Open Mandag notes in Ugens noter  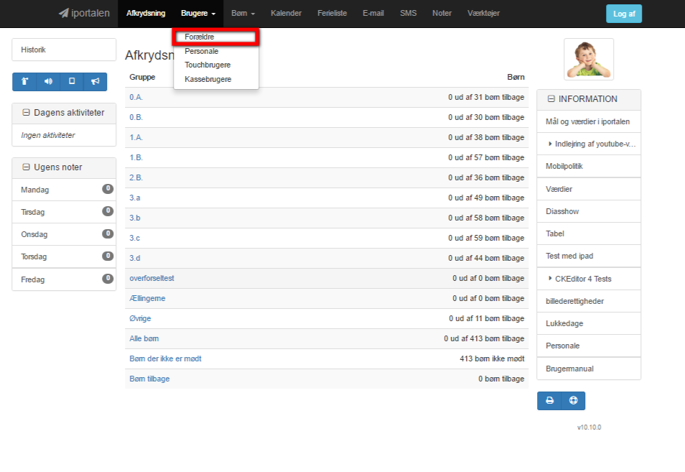(x=64, y=190)
